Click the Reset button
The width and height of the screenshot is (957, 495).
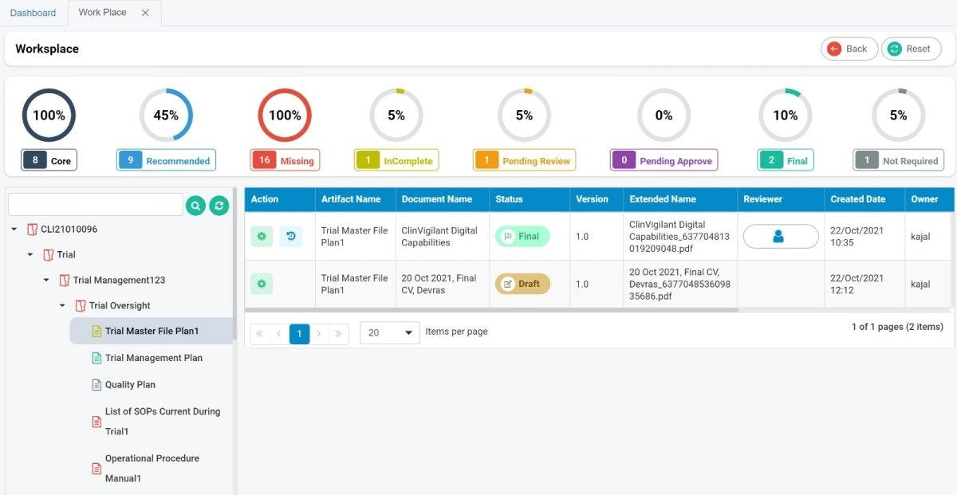click(x=911, y=49)
